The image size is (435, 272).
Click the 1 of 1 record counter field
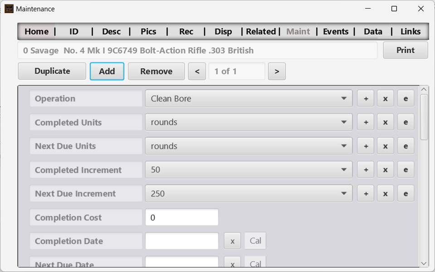237,72
